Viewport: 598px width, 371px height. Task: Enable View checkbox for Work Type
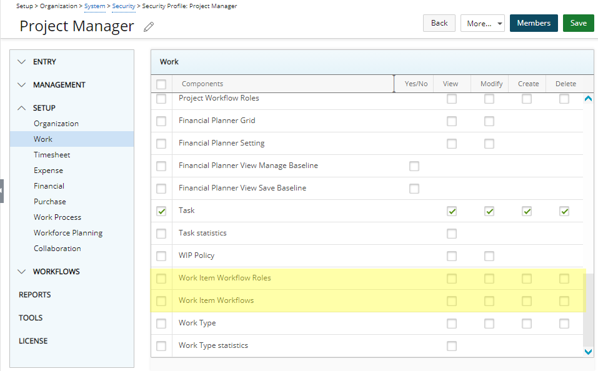coord(452,324)
